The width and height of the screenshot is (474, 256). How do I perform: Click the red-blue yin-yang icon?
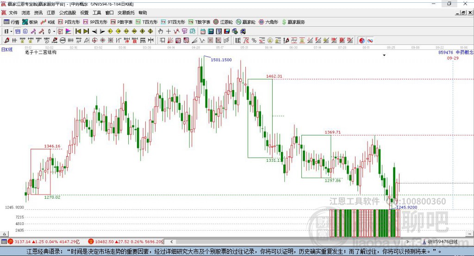[x=362, y=41]
